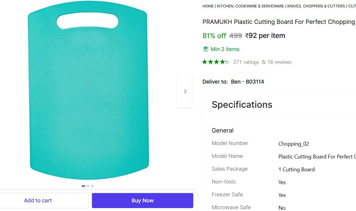Viewport: 356px width, 211px height.
Task: Click the strikethrough ₹499 price
Action: (x=236, y=36)
